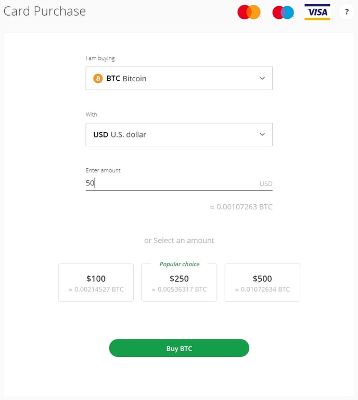The width and height of the screenshot is (358, 400).
Task: Click the 'Card Purchase' page heading
Action: (45, 11)
